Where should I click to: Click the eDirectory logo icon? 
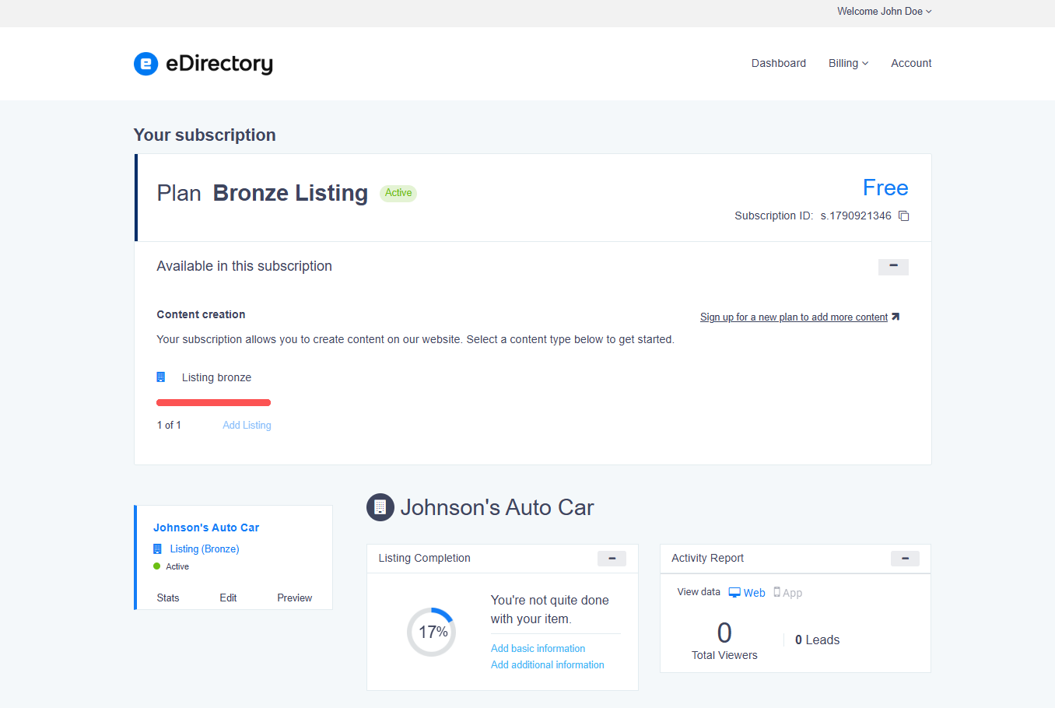145,64
